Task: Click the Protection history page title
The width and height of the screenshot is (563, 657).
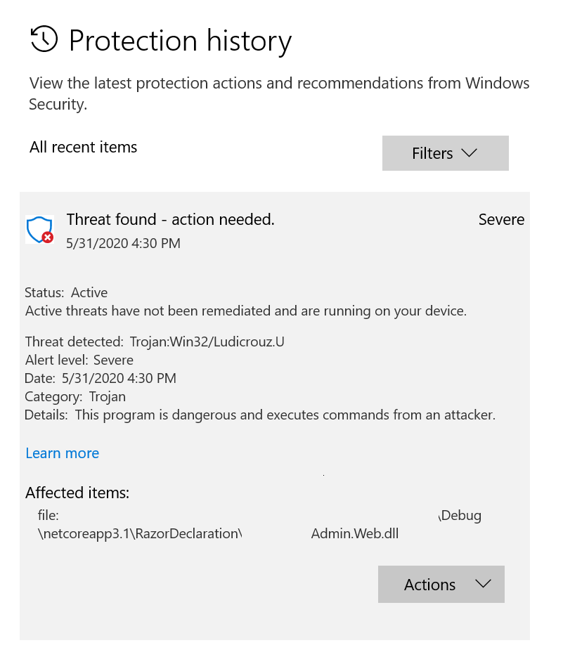Action: tap(180, 41)
